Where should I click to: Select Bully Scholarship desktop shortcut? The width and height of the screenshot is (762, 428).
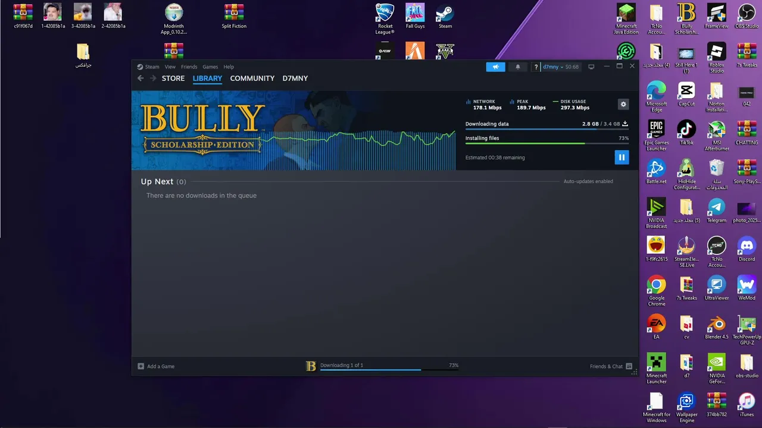click(x=686, y=18)
